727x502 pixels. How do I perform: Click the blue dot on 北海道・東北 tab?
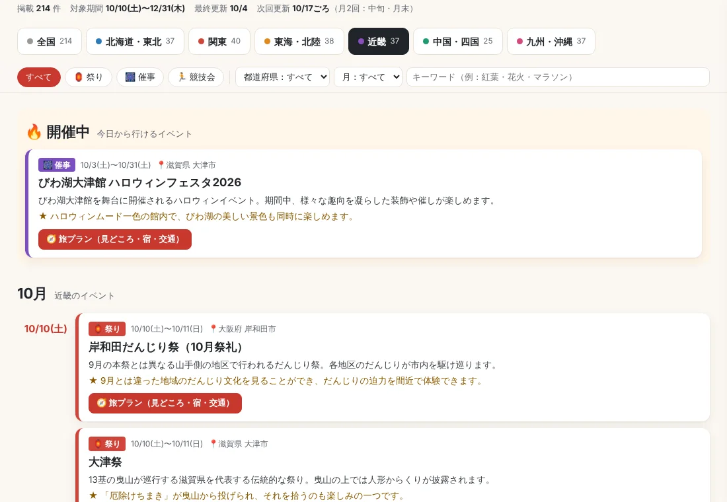98,42
